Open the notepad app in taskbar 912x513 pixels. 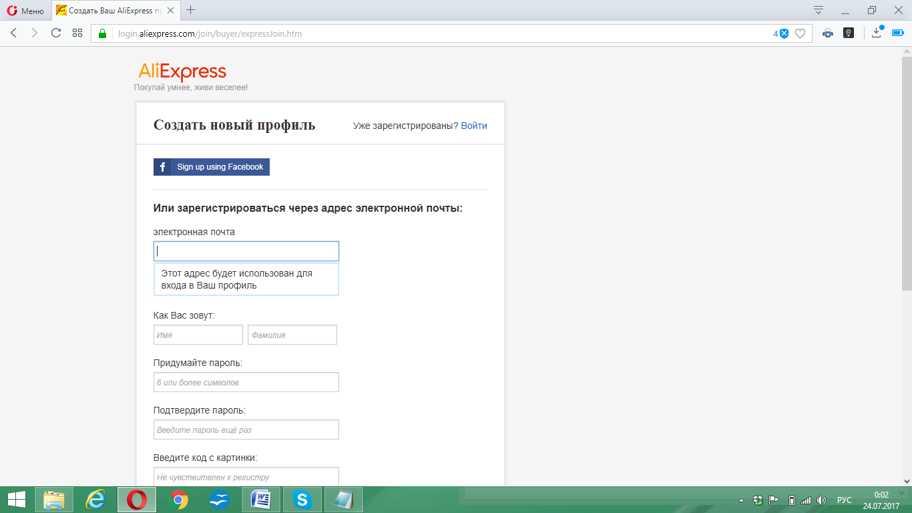[344, 500]
